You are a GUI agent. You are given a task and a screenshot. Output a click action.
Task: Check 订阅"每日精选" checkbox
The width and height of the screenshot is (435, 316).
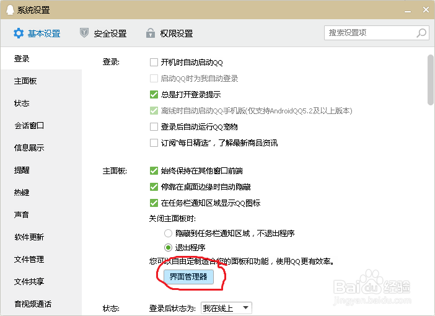point(154,143)
